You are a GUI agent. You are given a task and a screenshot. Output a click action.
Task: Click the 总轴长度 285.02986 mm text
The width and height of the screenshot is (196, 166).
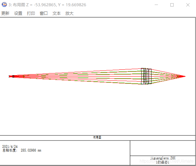pos(22,150)
